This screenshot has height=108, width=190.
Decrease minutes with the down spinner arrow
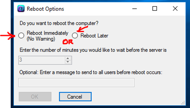pos(68,62)
